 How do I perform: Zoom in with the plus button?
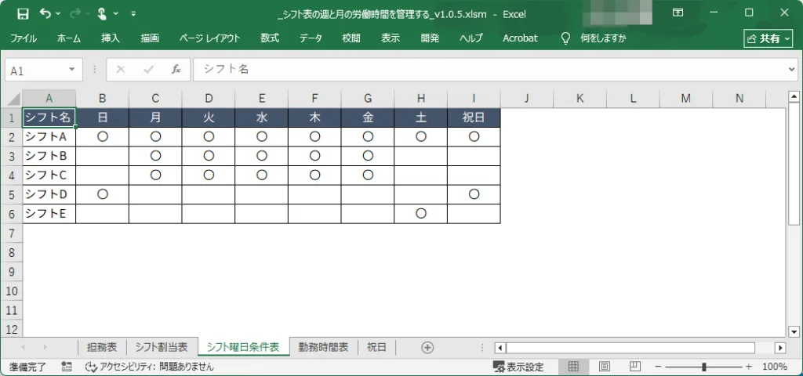tap(749, 367)
